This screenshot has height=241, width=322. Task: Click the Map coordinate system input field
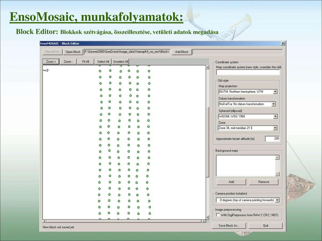[248, 72]
